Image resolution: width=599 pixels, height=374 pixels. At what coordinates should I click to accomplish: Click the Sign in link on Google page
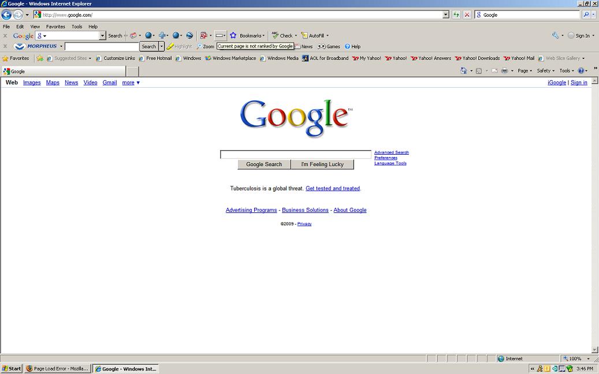point(579,83)
